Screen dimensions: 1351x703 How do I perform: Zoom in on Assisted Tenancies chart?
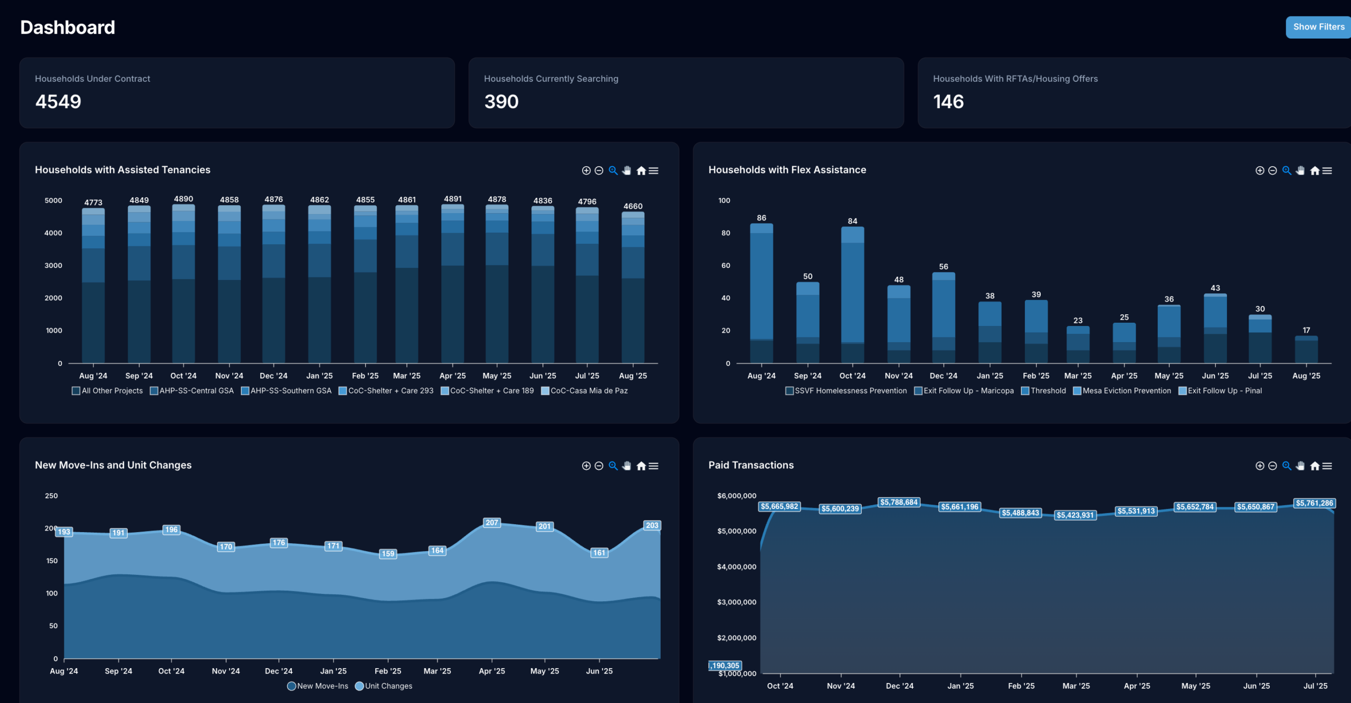click(586, 170)
